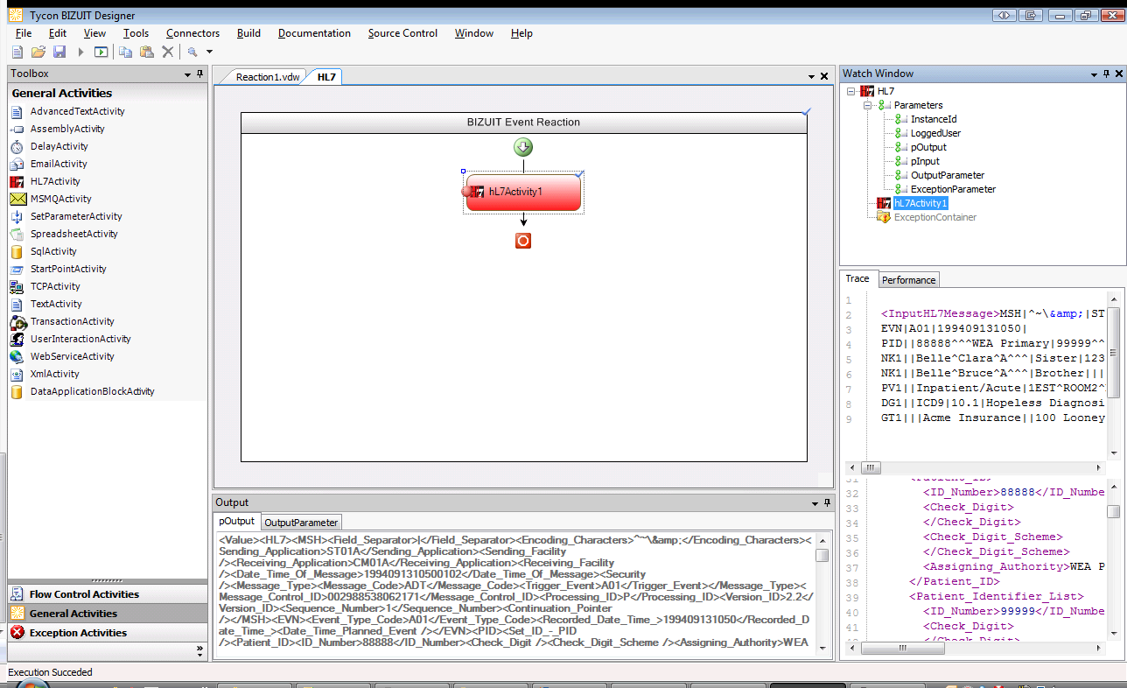This screenshot has width=1127, height=688.
Task: Select pInput in the Watch Window tree
Action: click(x=925, y=161)
